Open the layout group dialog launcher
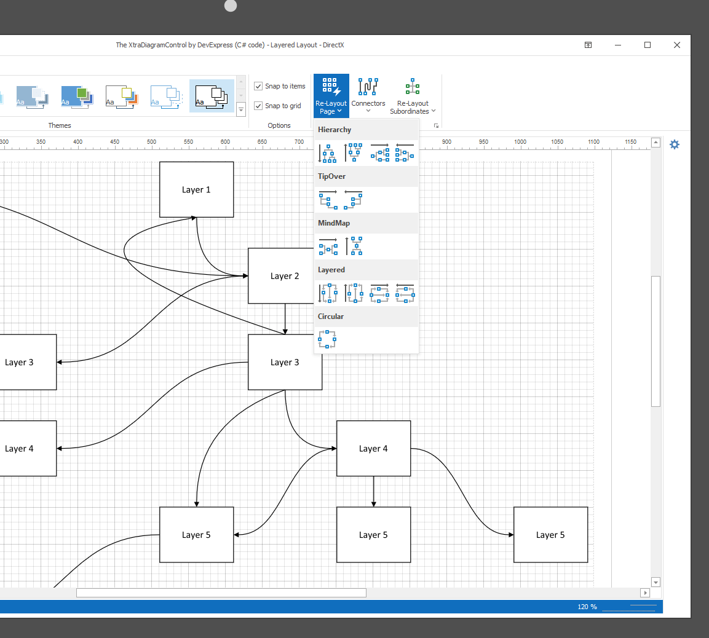This screenshot has height=638, width=709. (436, 125)
